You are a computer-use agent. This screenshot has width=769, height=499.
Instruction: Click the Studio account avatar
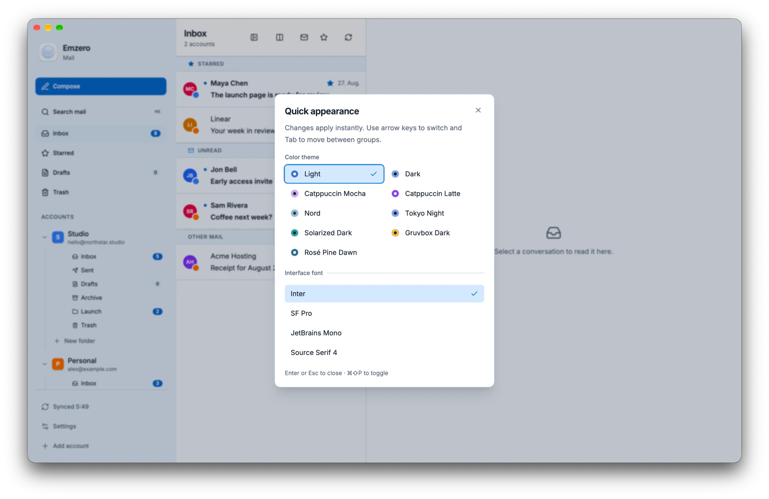click(58, 237)
